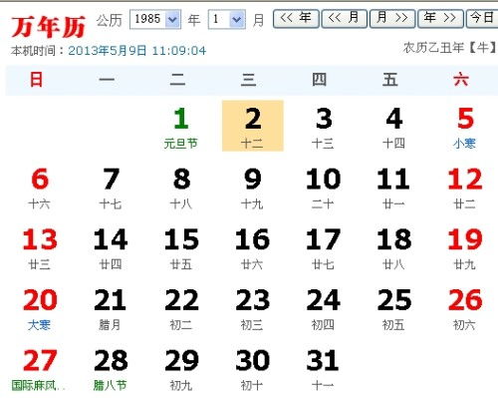This screenshot has height=398, width=498.
Task: Go to previous year with << 年 button
Action: pyautogui.click(x=296, y=18)
